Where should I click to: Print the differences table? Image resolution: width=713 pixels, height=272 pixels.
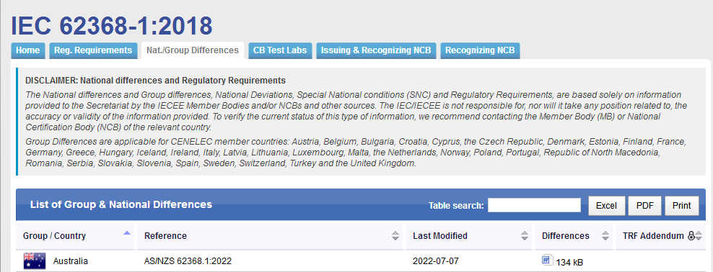(x=682, y=206)
